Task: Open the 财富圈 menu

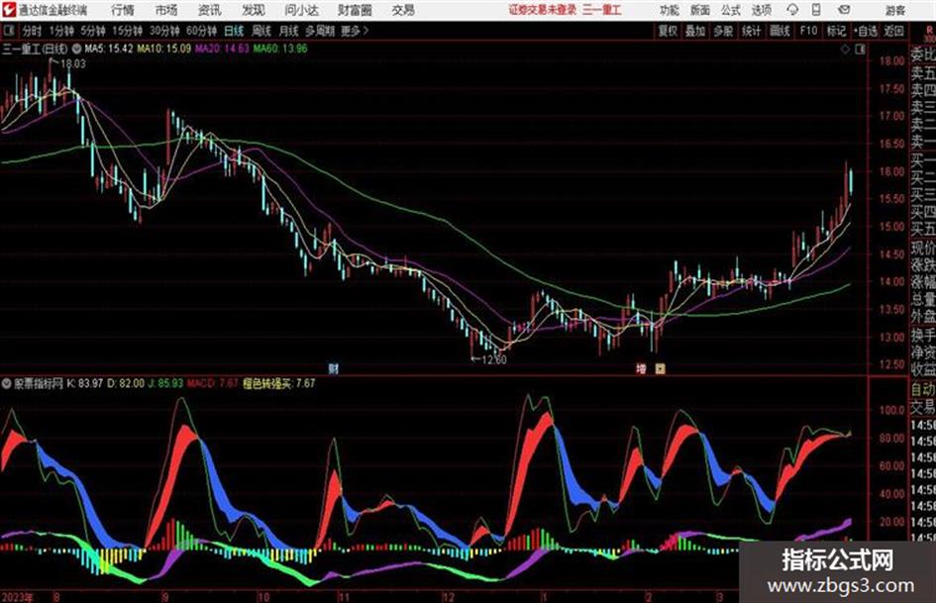Action: [355, 10]
